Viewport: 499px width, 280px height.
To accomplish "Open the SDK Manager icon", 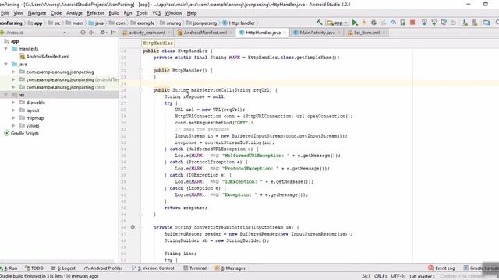I will (x=475, y=23).
